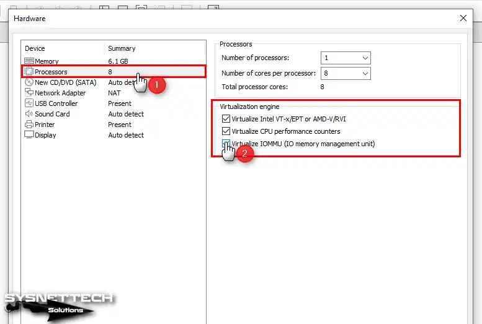Select the Sound Card row label
This screenshot has height=324, width=482.
52,114
